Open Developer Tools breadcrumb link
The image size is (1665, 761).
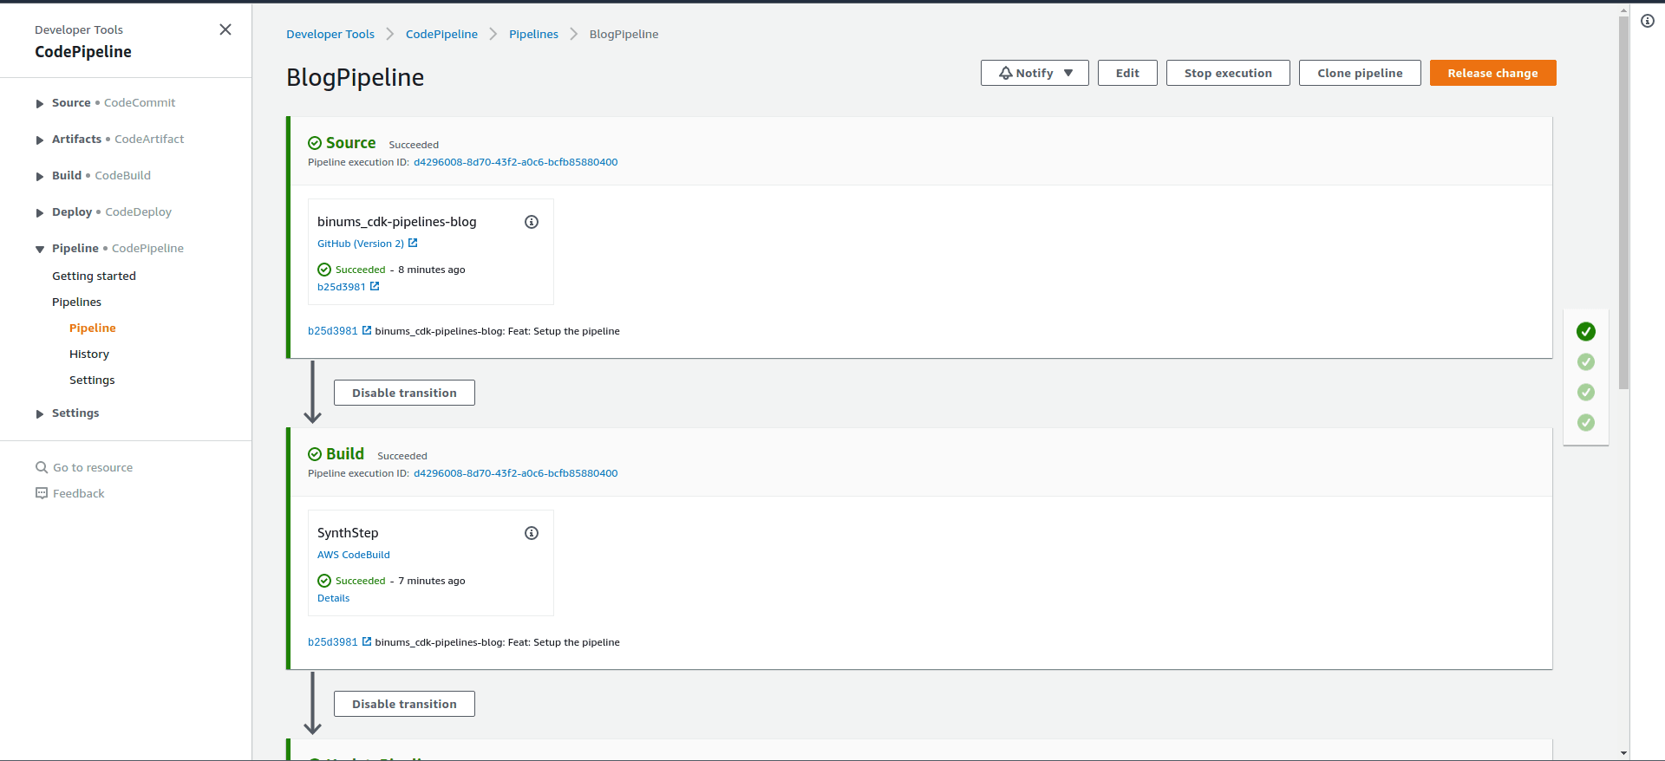point(330,34)
